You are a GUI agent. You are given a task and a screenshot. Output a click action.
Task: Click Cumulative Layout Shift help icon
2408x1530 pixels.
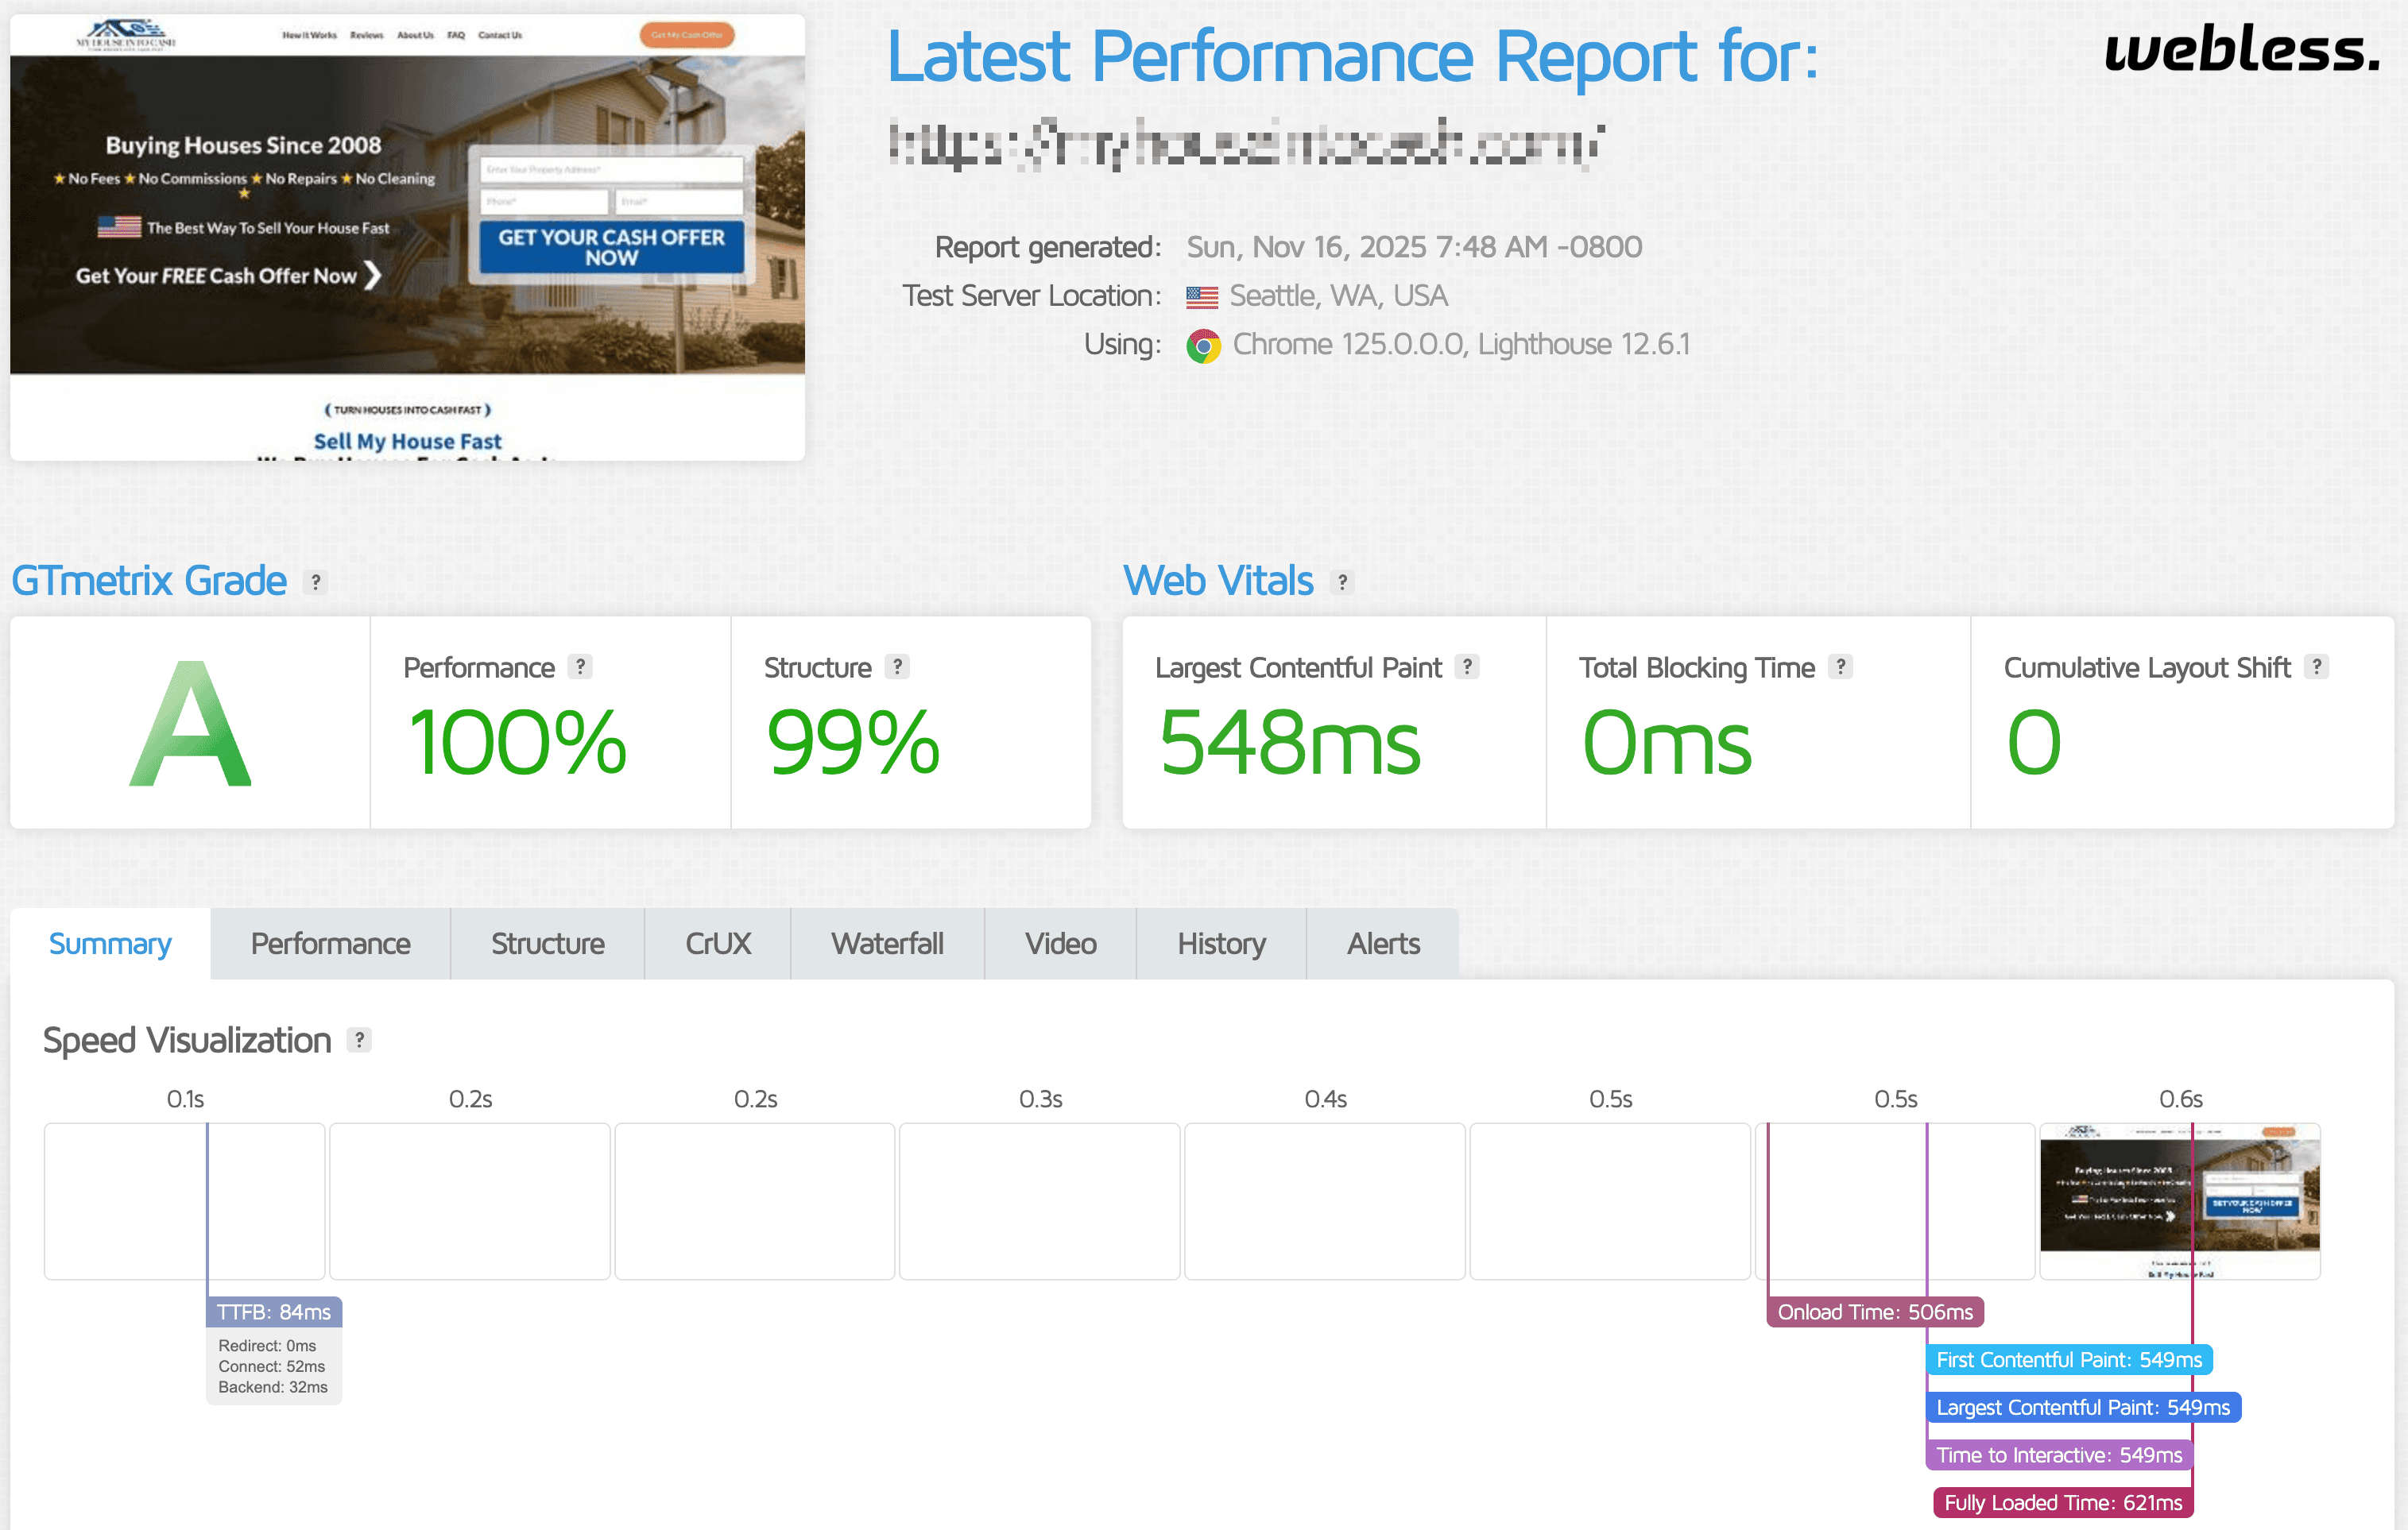click(2316, 666)
